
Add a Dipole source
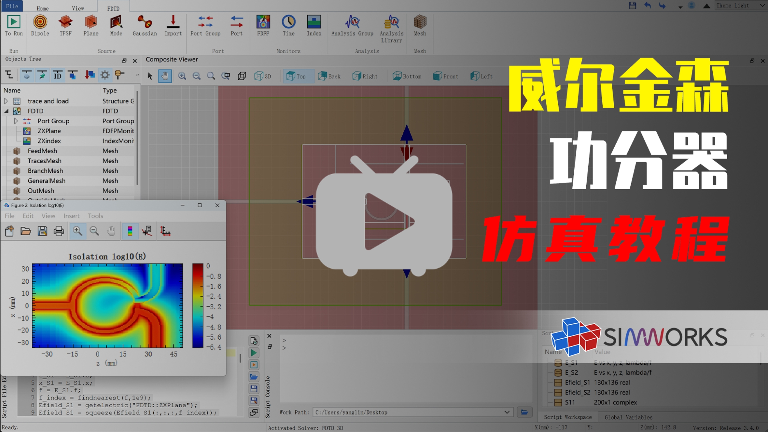[40, 25]
